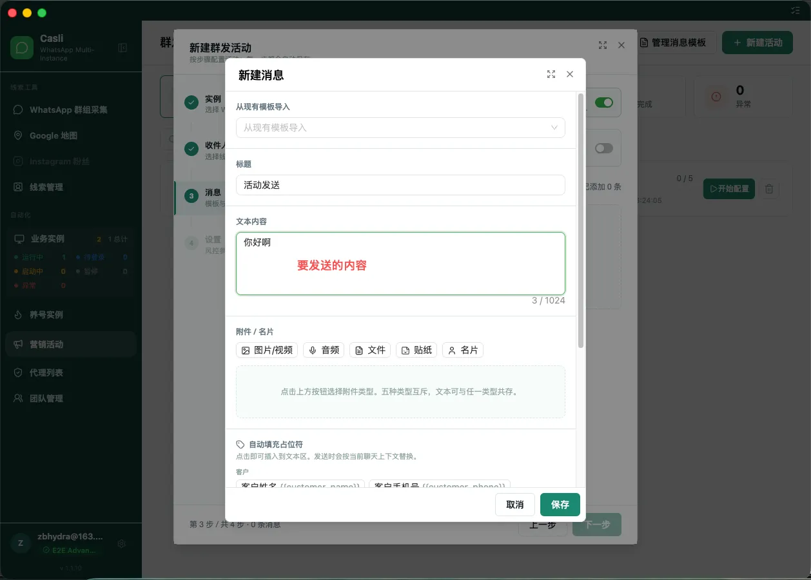Turn on the grey disabled switch in the wizard
Screen dimensions: 811x580
(604, 148)
